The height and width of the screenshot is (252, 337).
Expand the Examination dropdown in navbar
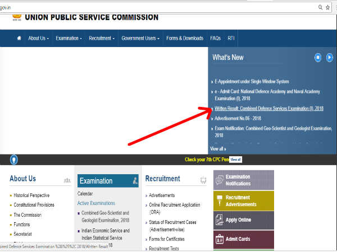(x=69, y=38)
